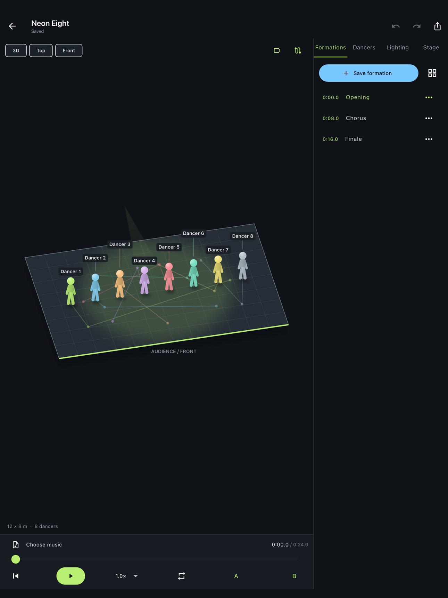
Task: Open the Lighting tab
Action: tap(397, 48)
